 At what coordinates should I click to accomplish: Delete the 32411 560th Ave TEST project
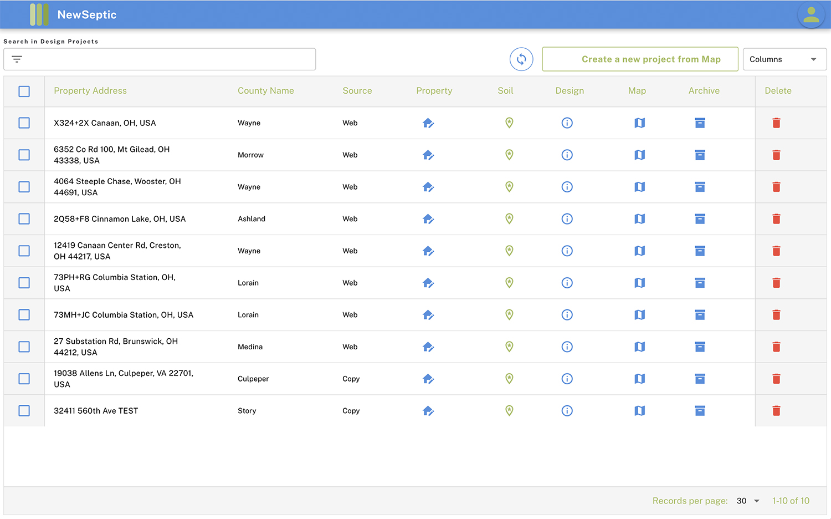click(x=776, y=411)
